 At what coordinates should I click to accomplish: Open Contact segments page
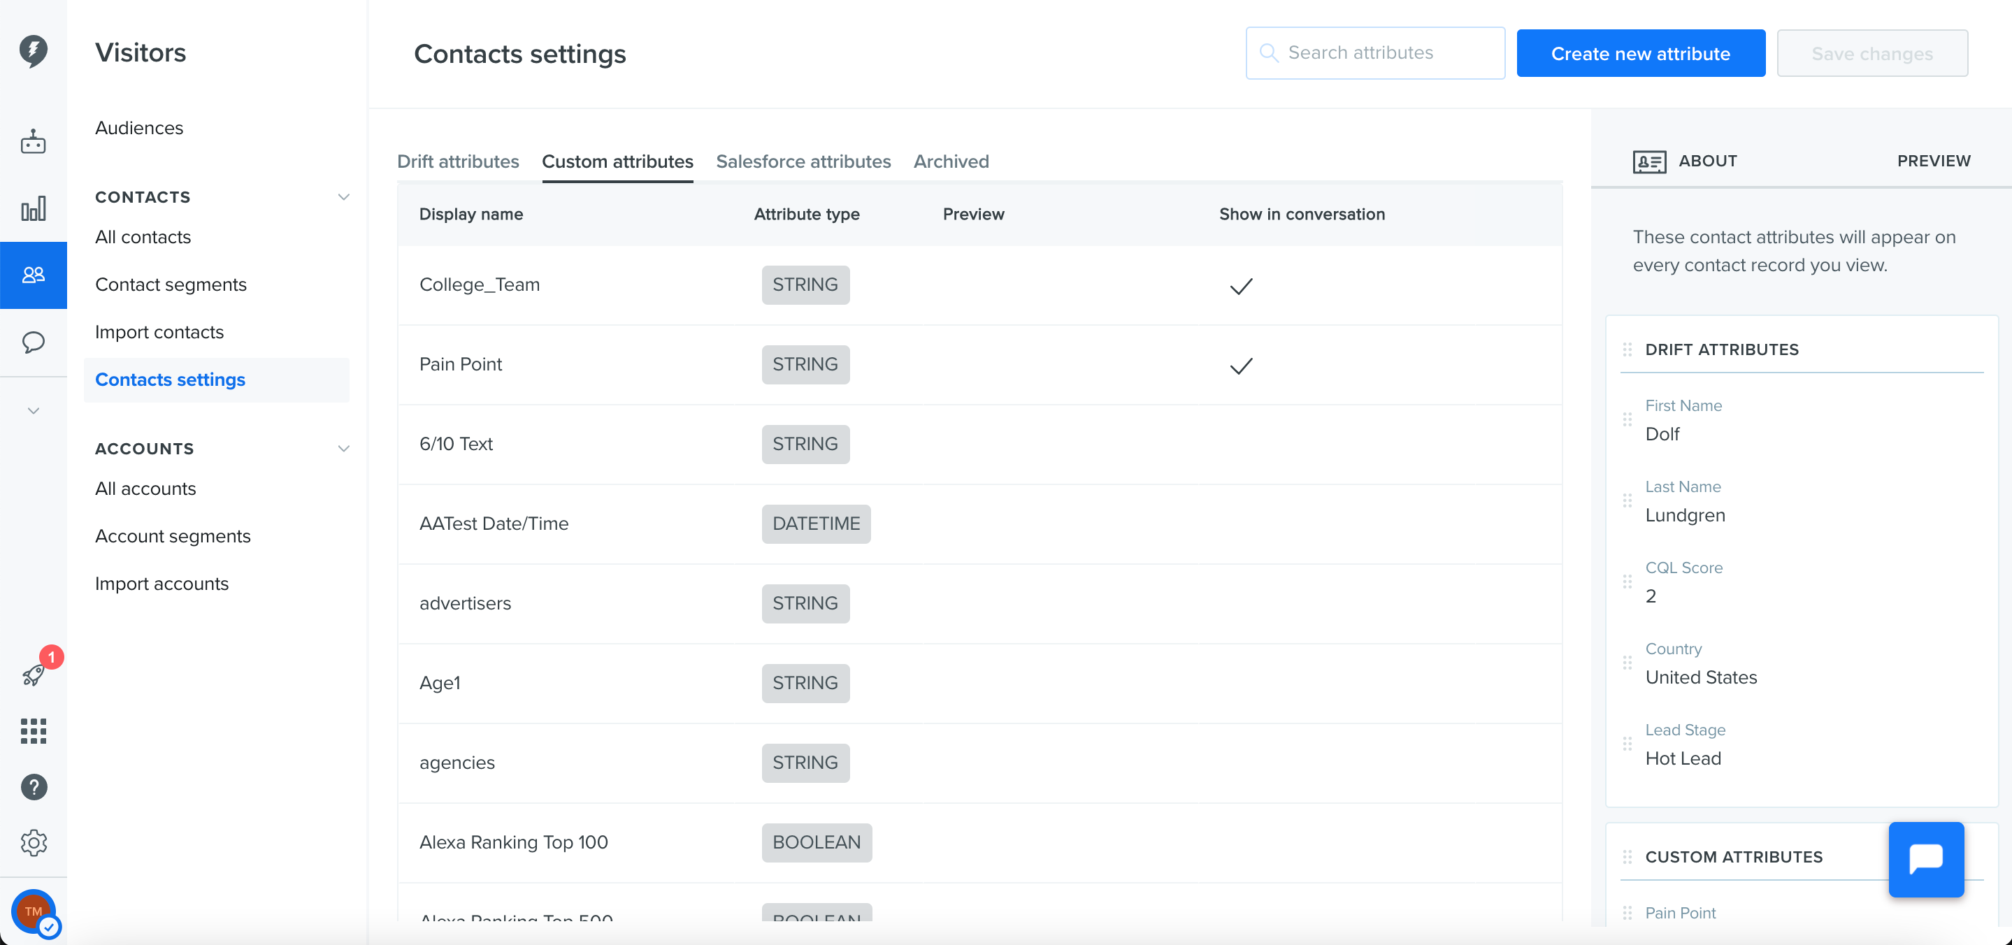171,284
